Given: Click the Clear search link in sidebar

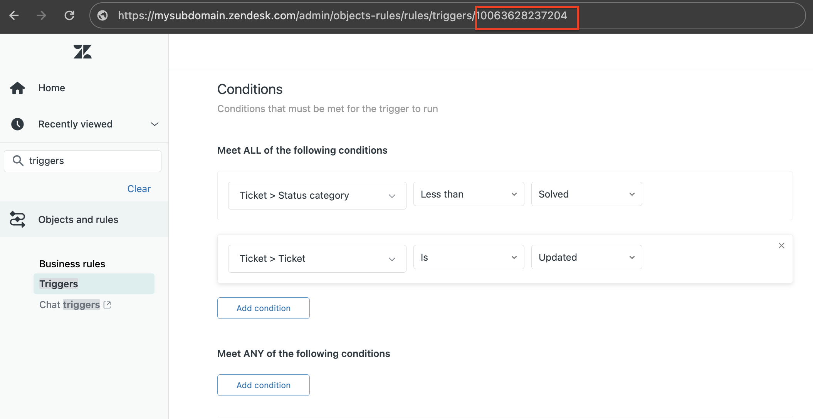Looking at the screenshot, I should tap(139, 188).
